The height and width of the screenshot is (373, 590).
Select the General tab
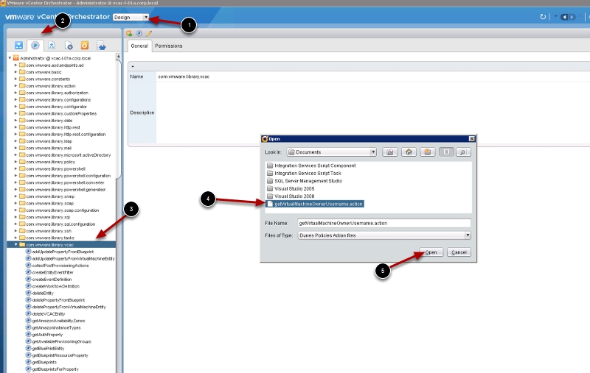pyautogui.click(x=139, y=46)
